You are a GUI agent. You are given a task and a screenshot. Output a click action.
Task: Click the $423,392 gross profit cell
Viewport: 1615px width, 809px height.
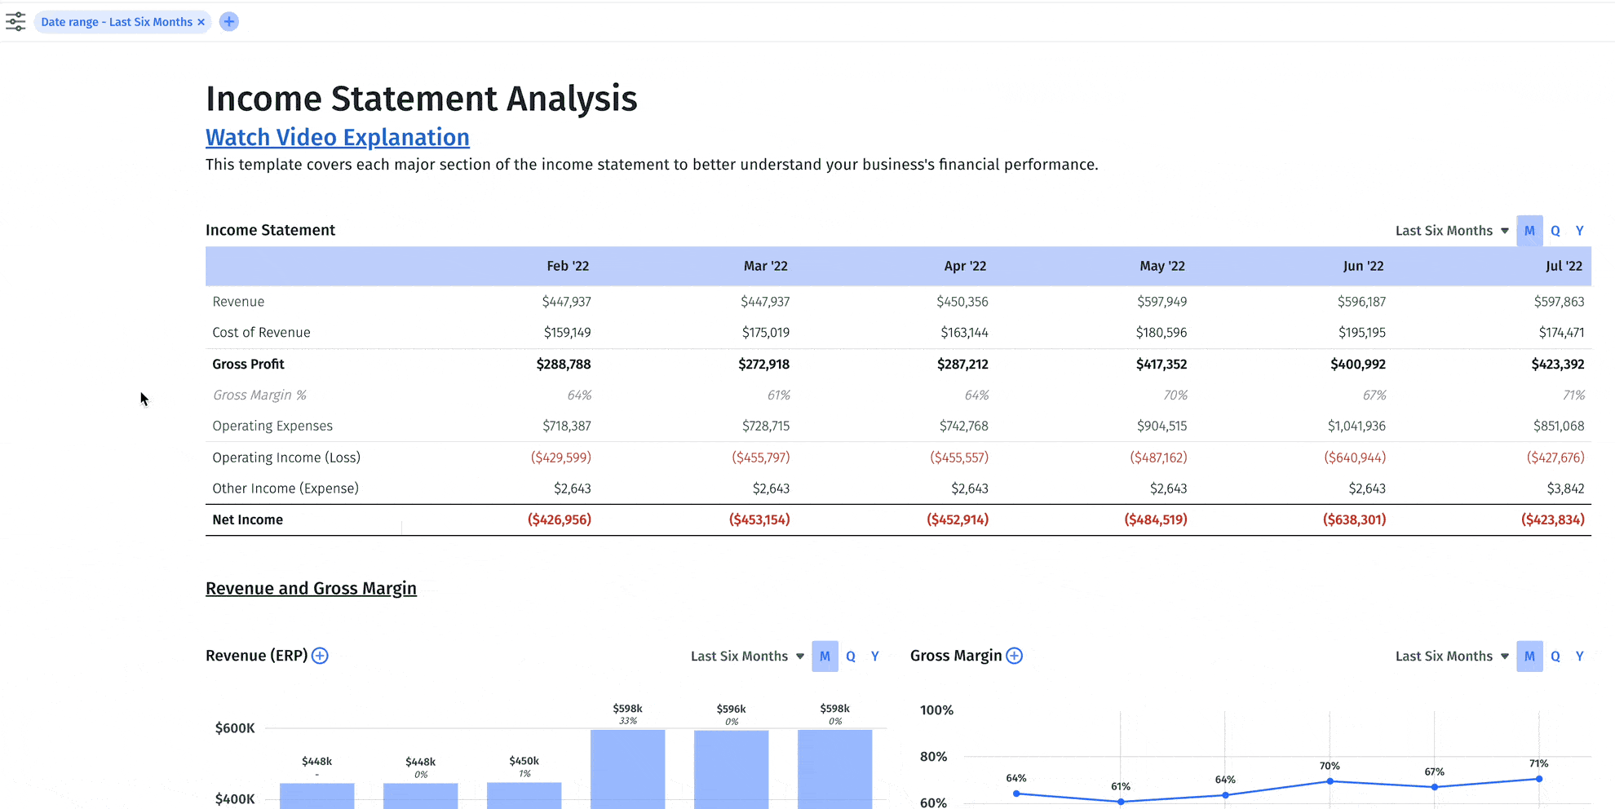coord(1558,365)
